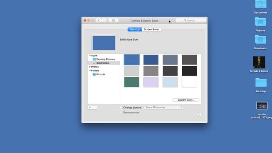Screen dimensions: 272x153
Task: Click the magnifier icon in search field
Action: coord(185,20)
